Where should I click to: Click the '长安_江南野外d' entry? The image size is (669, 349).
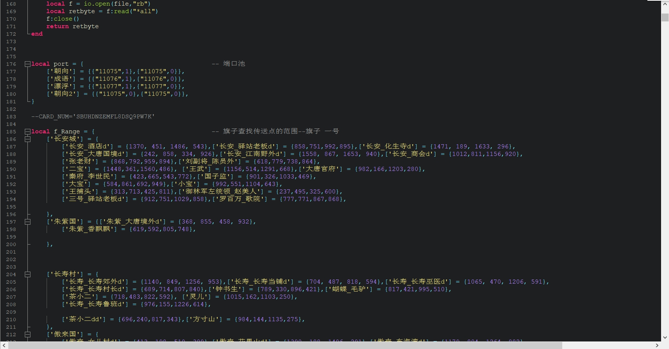pyautogui.click(x=253, y=154)
